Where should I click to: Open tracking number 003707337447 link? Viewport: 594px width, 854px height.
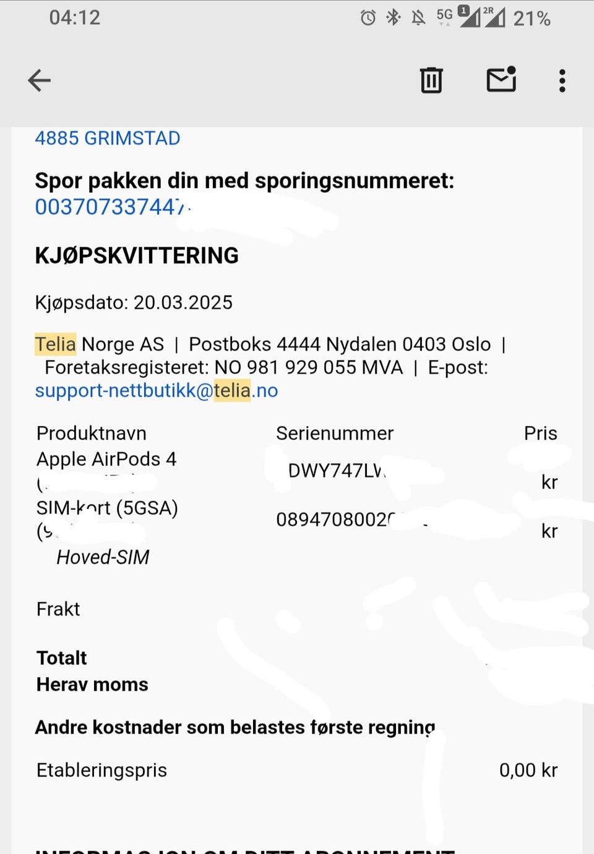coord(110,207)
